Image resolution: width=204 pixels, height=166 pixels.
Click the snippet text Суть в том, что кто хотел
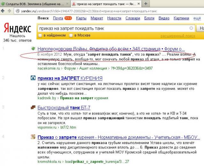tap(59, 114)
